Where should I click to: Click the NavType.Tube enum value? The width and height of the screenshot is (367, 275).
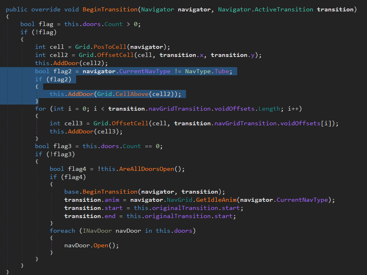(212, 71)
